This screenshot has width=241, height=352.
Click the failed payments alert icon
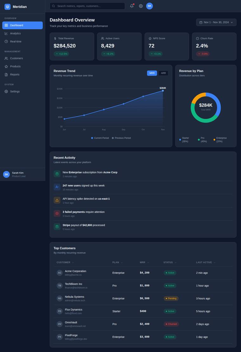[57, 214]
